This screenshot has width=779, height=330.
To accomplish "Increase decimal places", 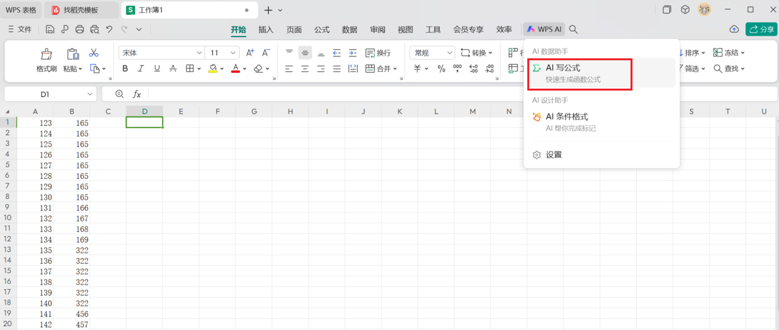I will (x=473, y=68).
